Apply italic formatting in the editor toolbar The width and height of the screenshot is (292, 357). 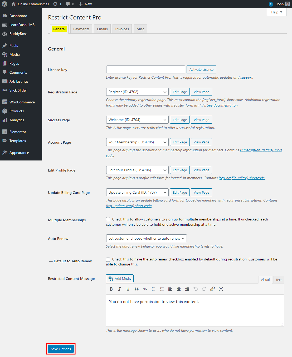(x=120, y=289)
